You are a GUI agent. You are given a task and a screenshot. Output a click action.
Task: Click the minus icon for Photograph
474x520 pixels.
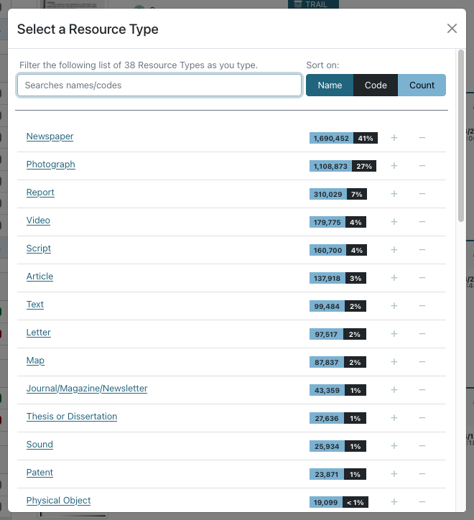tap(422, 166)
